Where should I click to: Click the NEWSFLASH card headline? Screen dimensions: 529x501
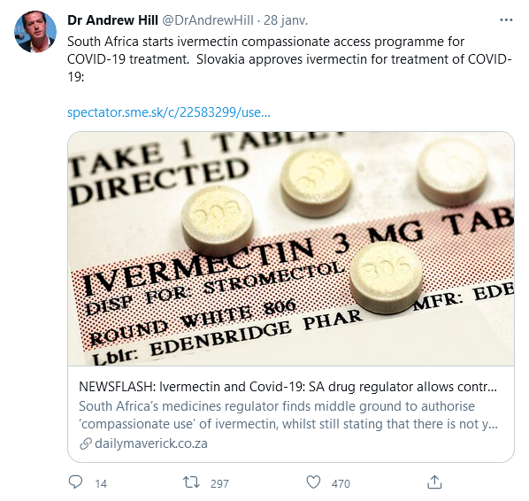tap(287, 387)
